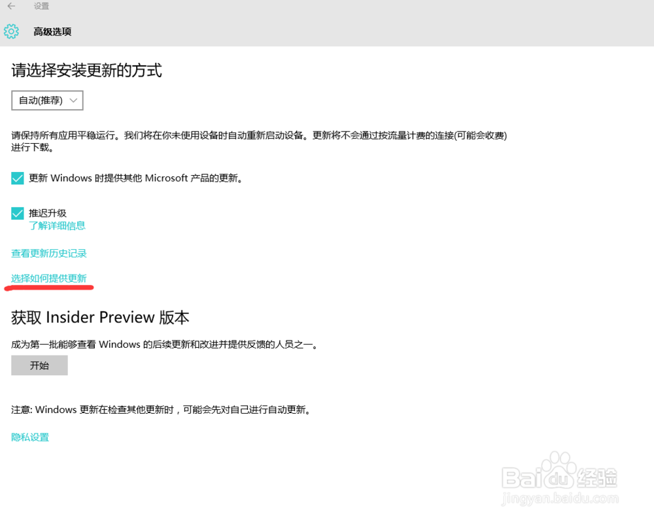Screen dimensions: 654x521
Task: Click the 设置 window title text
Action: (x=41, y=7)
